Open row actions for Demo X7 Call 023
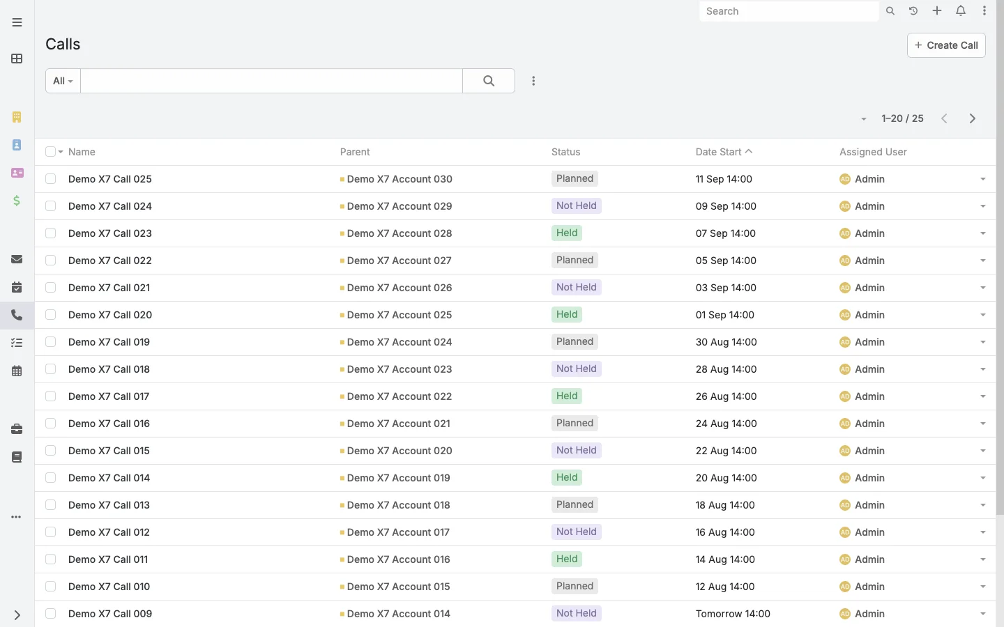 [x=983, y=233]
